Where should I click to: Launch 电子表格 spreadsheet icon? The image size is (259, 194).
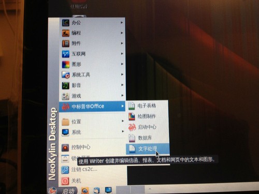click(132, 106)
